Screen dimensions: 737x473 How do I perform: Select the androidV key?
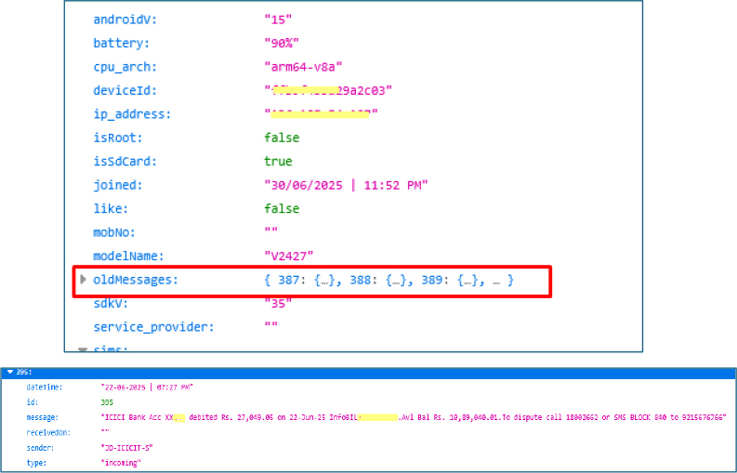tap(124, 20)
